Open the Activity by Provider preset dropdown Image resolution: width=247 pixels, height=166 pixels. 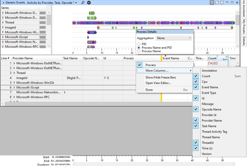(76, 2)
